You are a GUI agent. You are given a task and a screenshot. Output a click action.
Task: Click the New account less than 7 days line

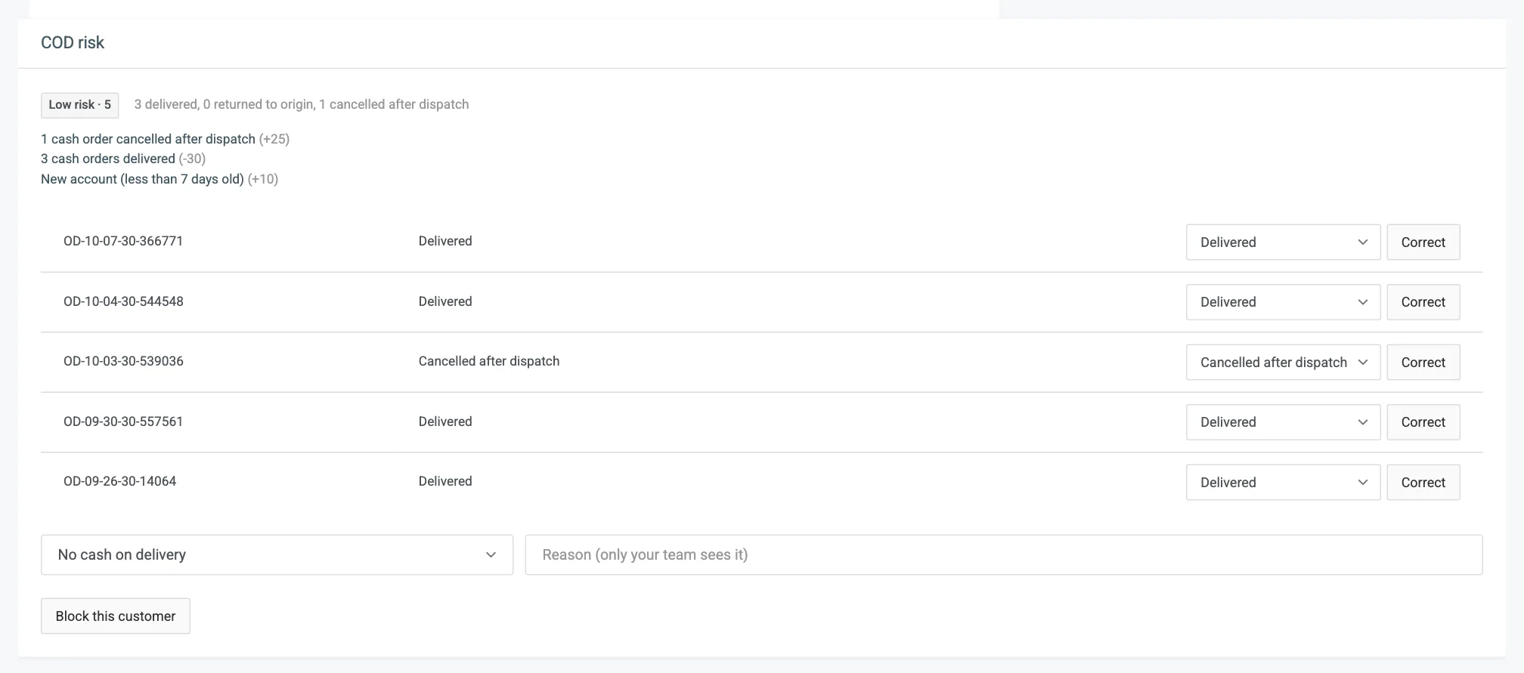[x=160, y=179]
